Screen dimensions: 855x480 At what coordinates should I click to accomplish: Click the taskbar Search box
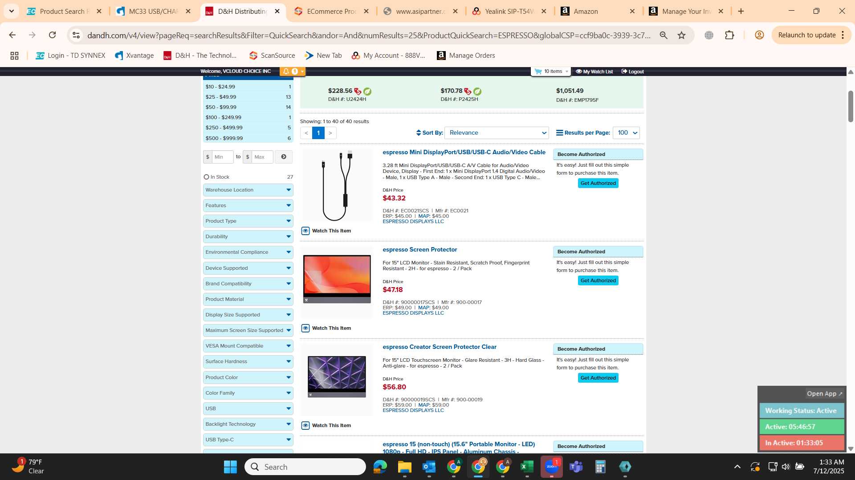point(305,467)
